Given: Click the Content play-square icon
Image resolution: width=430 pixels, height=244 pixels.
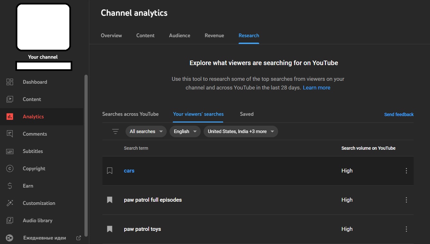Looking at the screenshot, I should (x=10, y=99).
